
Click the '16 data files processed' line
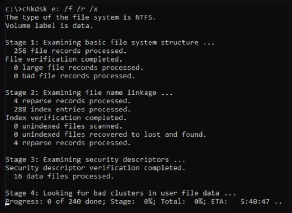(64, 177)
